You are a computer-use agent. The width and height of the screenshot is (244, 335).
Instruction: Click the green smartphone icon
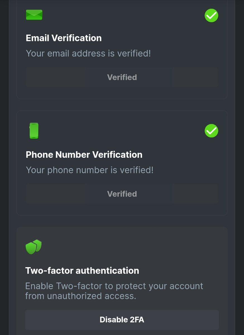(x=34, y=131)
